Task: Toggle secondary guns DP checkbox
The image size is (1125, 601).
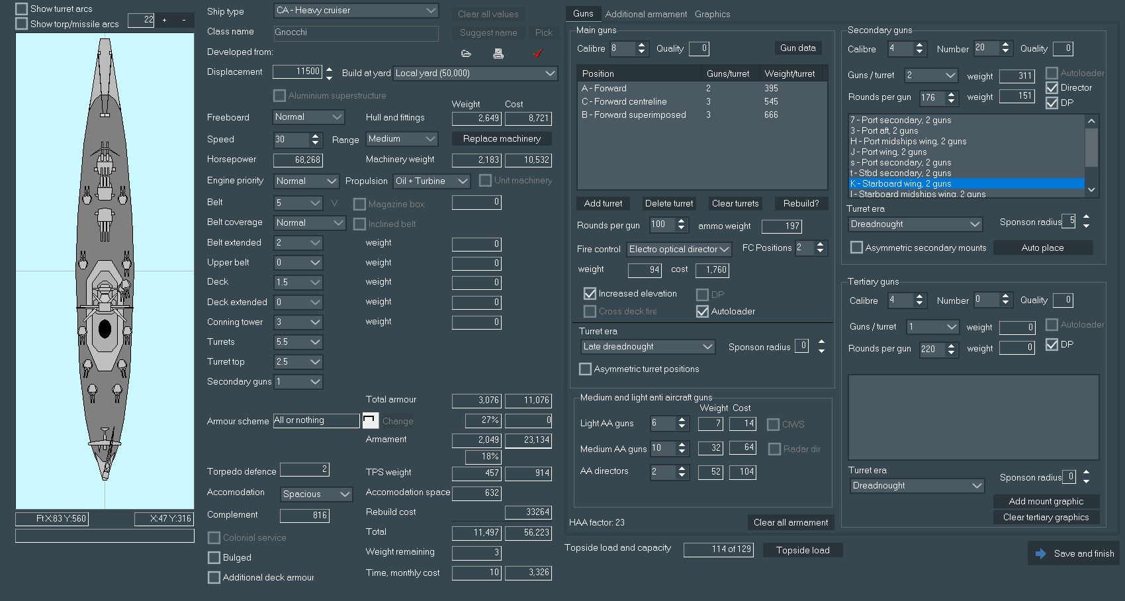Action: pyautogui.click(x=1052, y=103)
